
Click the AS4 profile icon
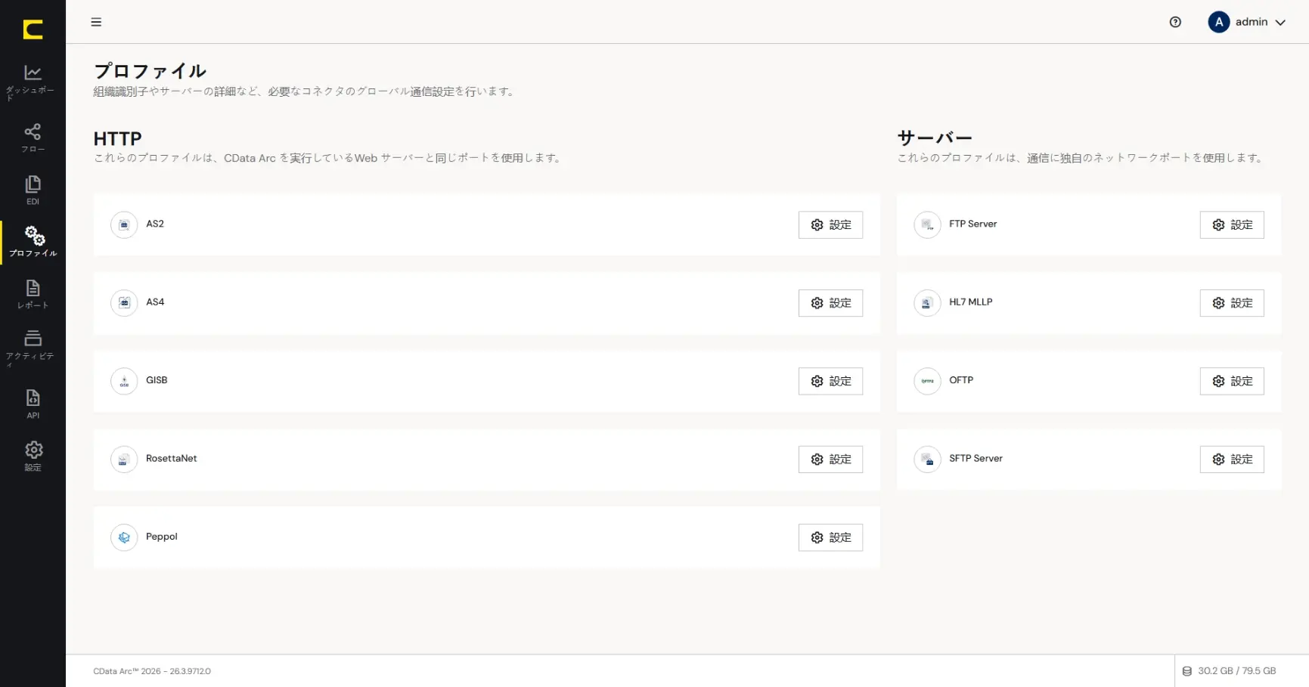point(124,302)
